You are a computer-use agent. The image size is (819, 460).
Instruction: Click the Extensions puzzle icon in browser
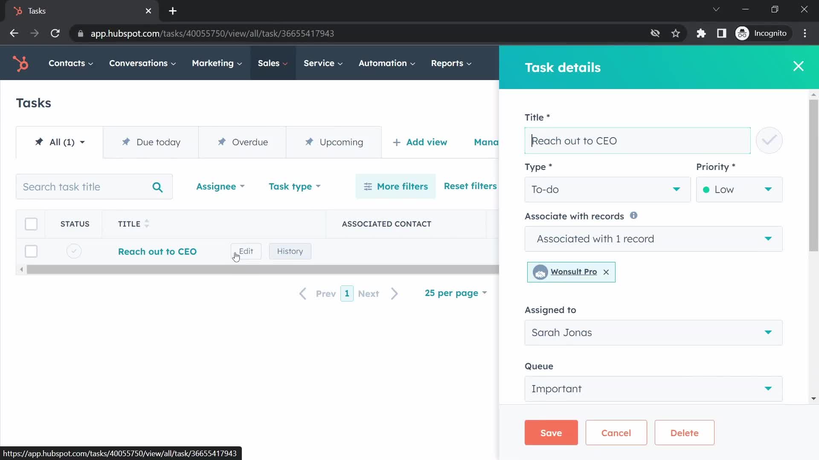tap(701, 33)
